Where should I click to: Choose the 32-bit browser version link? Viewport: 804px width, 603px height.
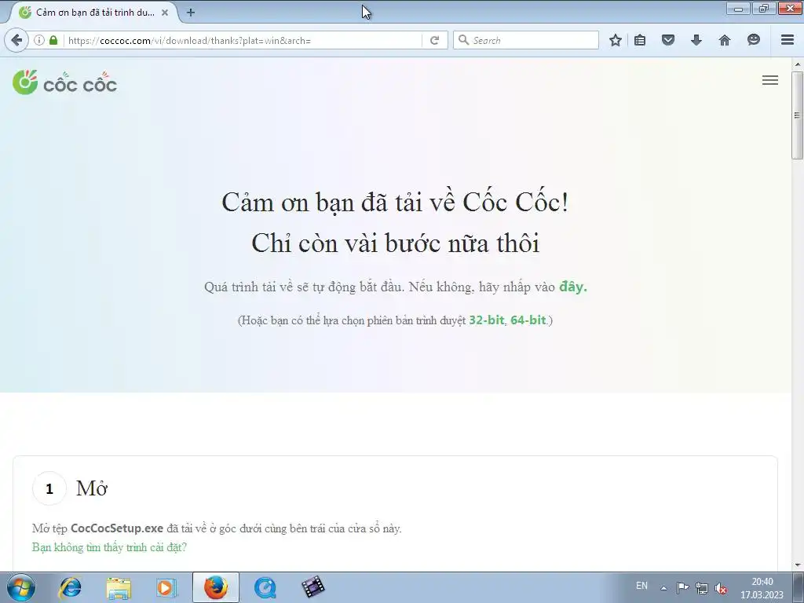487,320
